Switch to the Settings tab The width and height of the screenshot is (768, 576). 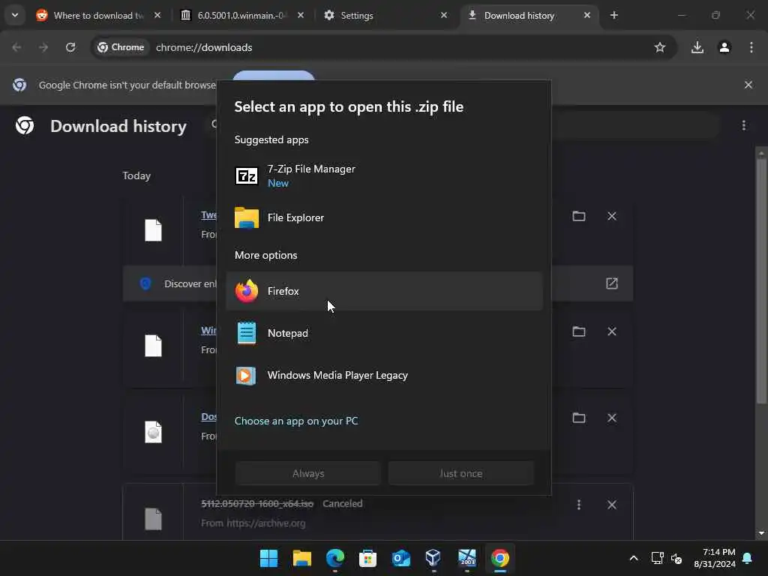click(385, 15)
